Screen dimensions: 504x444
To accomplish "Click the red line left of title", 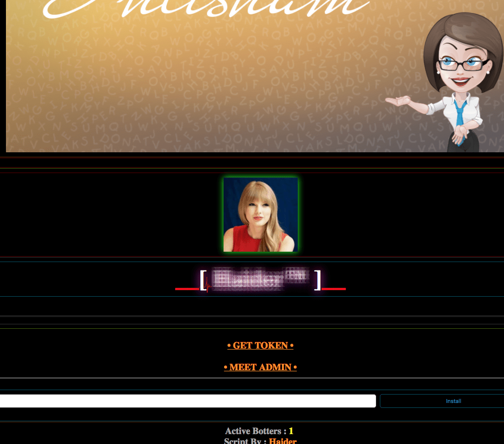I will pyautogui.click(x=187, y=289).
